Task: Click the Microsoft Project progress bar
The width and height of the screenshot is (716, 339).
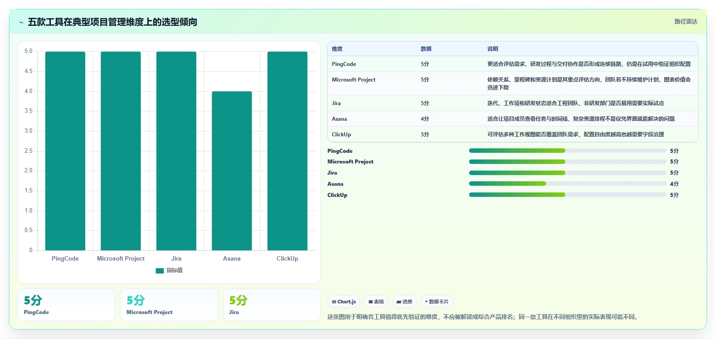Action: (x=568, y=162)
